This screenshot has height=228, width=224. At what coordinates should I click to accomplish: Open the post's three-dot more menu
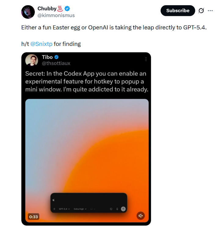(210, 10)
